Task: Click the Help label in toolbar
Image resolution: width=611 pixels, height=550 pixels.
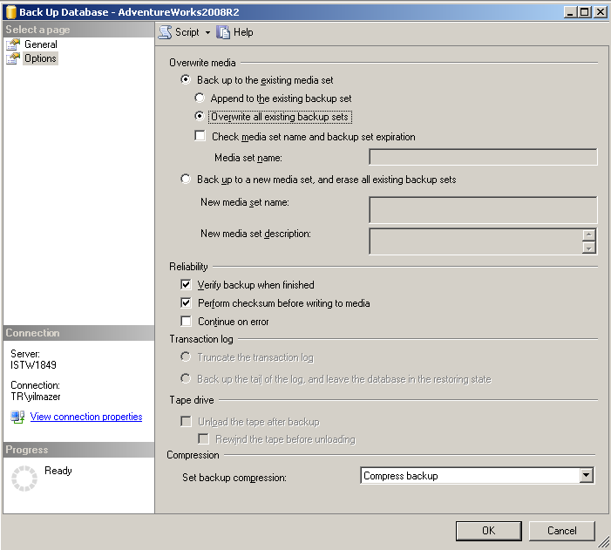Action: (243, 32)
